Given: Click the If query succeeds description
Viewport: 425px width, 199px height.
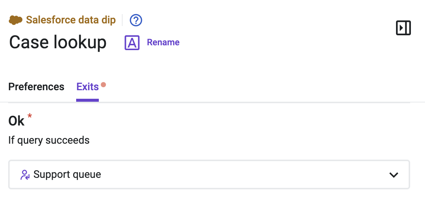Looking at the screenshot, I should tap(49, 140).
